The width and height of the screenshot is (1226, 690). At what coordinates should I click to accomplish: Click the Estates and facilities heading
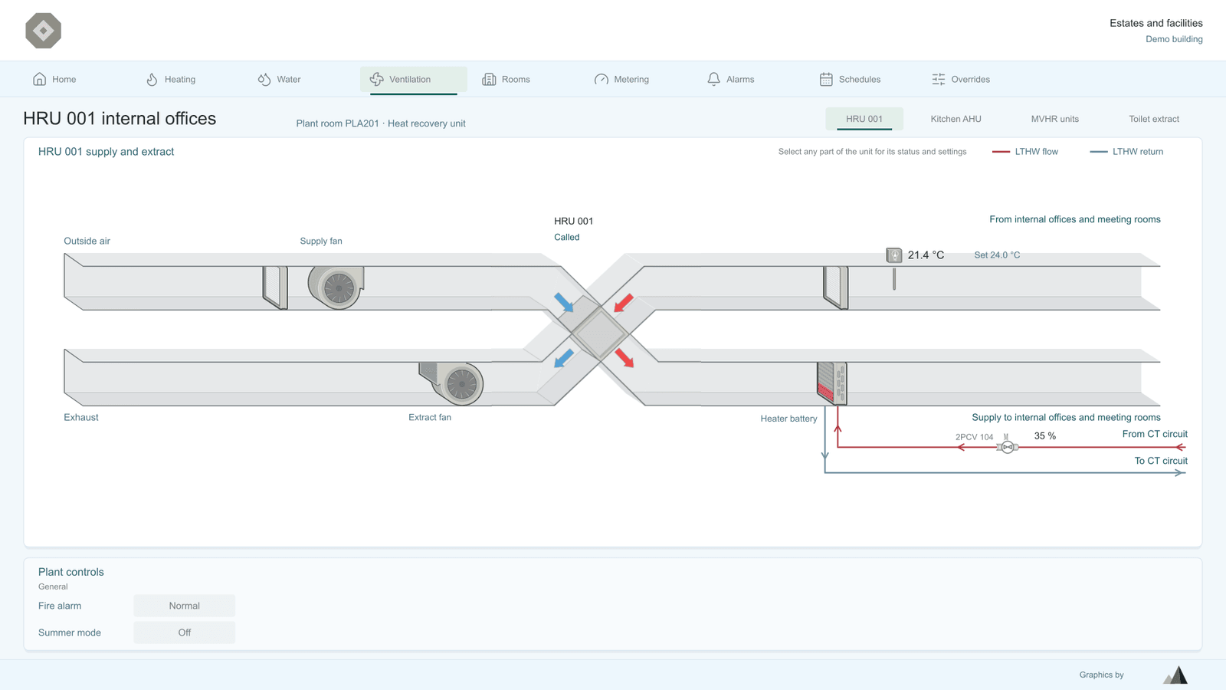1156,23
